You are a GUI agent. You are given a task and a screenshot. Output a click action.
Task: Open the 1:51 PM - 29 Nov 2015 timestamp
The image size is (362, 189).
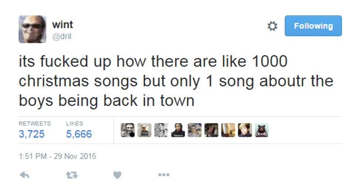pos(57,156)
